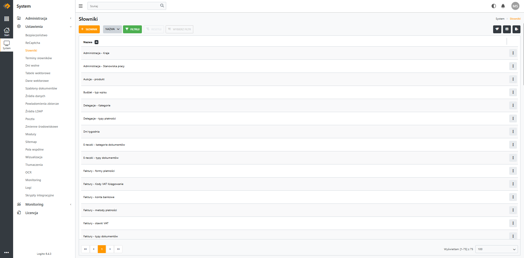Viewport: 524px width, 258px height.
Task: Open ReCaptcha settings
Action: click(33, 43)
